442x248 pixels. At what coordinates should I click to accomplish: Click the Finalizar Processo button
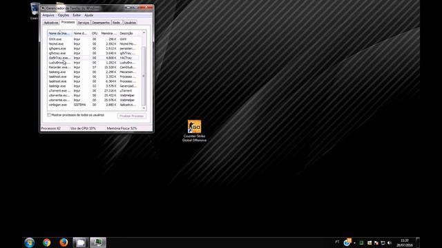132,116
